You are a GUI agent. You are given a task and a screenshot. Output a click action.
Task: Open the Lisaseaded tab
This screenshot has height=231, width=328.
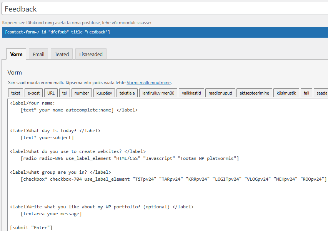tap(91, 54)
